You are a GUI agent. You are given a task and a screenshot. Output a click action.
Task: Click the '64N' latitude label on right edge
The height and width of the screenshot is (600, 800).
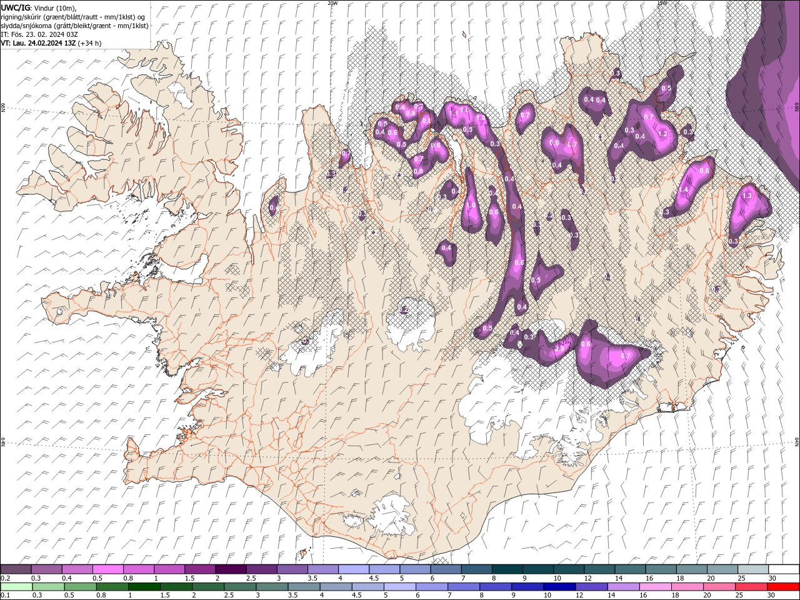click(x=797, y=441)
